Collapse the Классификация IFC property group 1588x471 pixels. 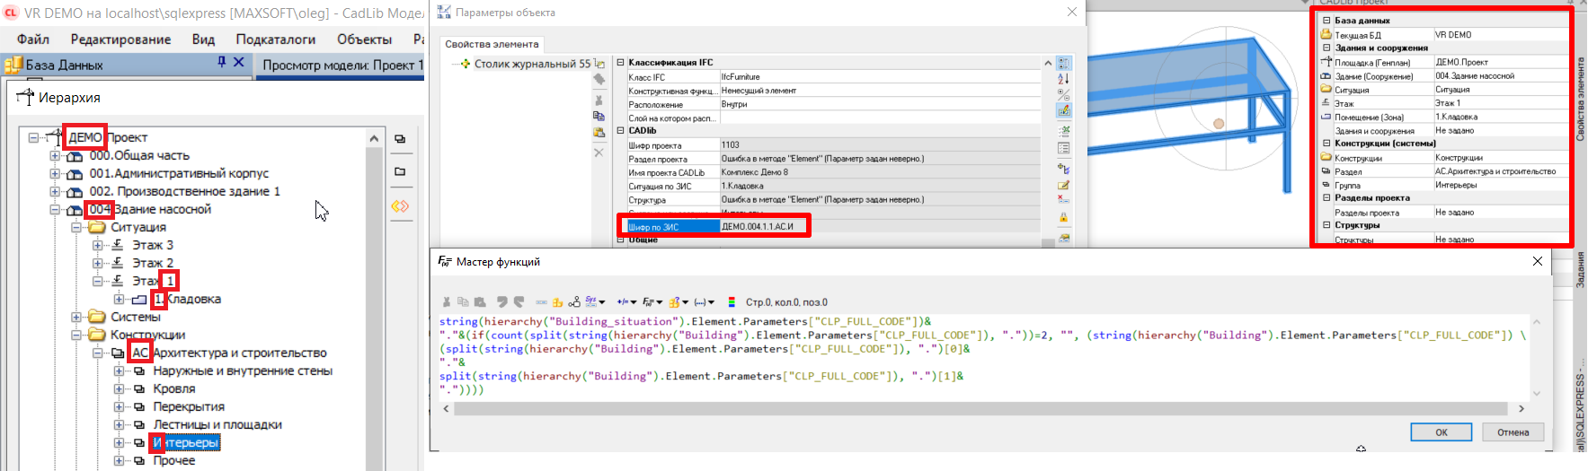coord(620,63)
